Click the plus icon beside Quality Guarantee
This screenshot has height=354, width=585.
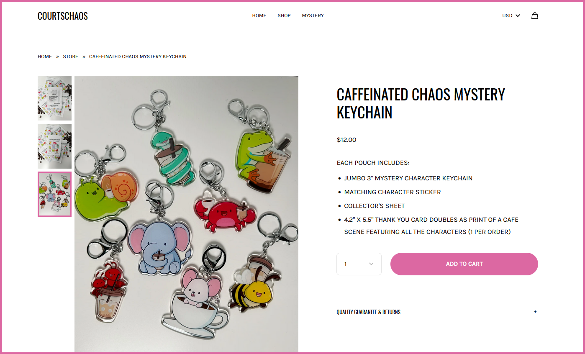pyautogui.click(x=535, y=312)
